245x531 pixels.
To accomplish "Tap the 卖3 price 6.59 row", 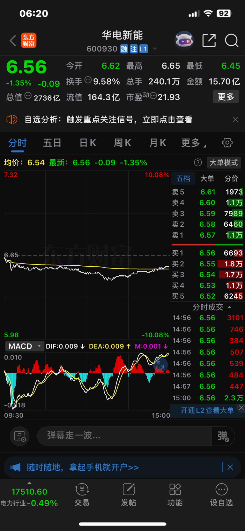I will 207,213.
